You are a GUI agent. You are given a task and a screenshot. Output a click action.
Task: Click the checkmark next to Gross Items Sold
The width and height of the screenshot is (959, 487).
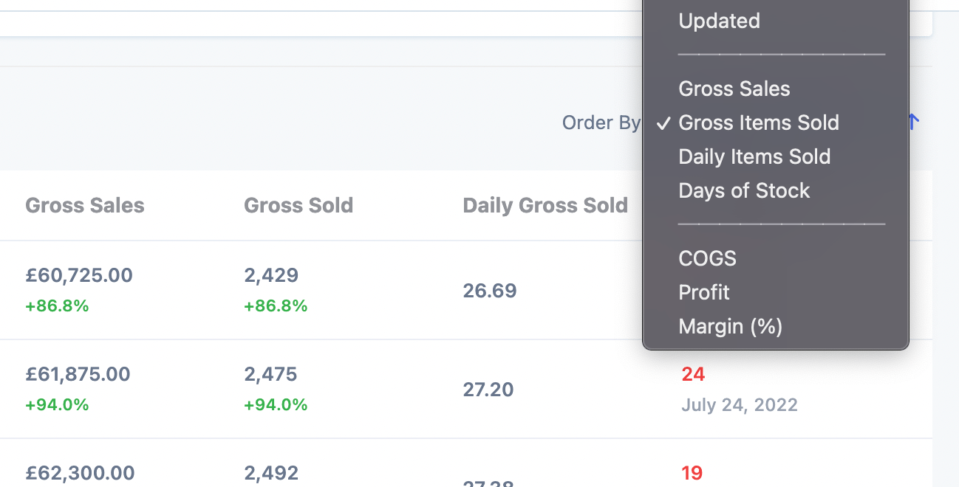(x=663, y=122)
